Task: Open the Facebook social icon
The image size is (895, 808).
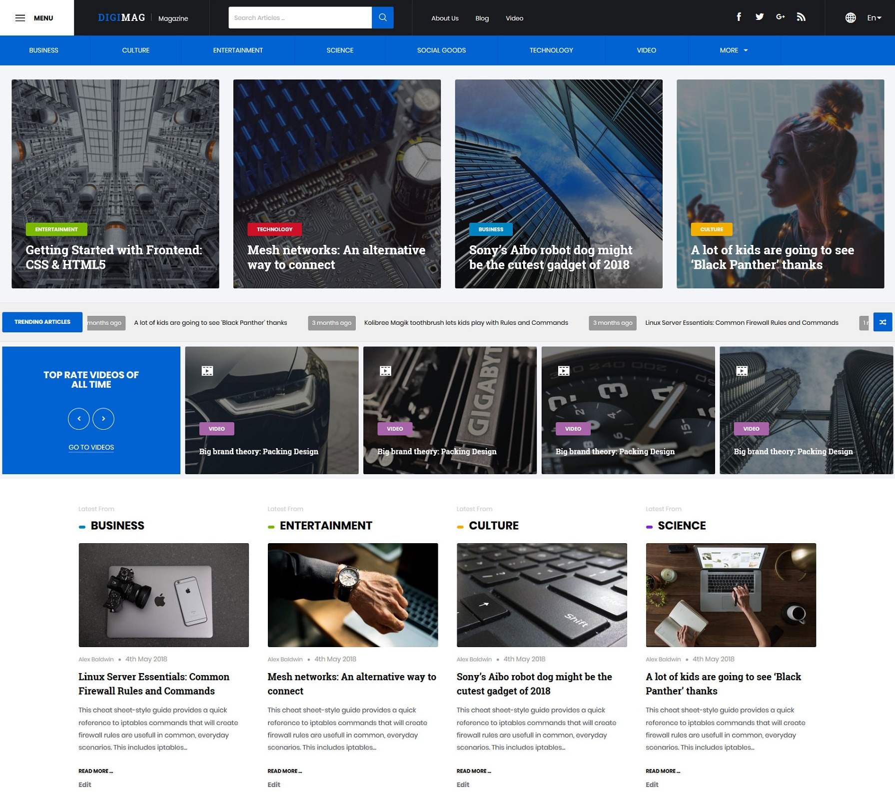Action: pyautogui.click(x=739, y=17)
